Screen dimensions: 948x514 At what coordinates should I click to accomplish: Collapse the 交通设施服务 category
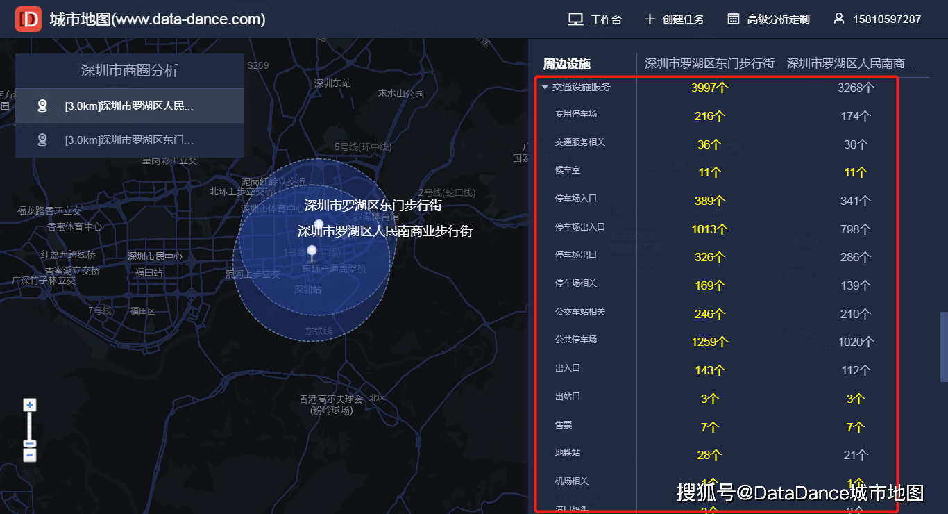coord(545,88)
